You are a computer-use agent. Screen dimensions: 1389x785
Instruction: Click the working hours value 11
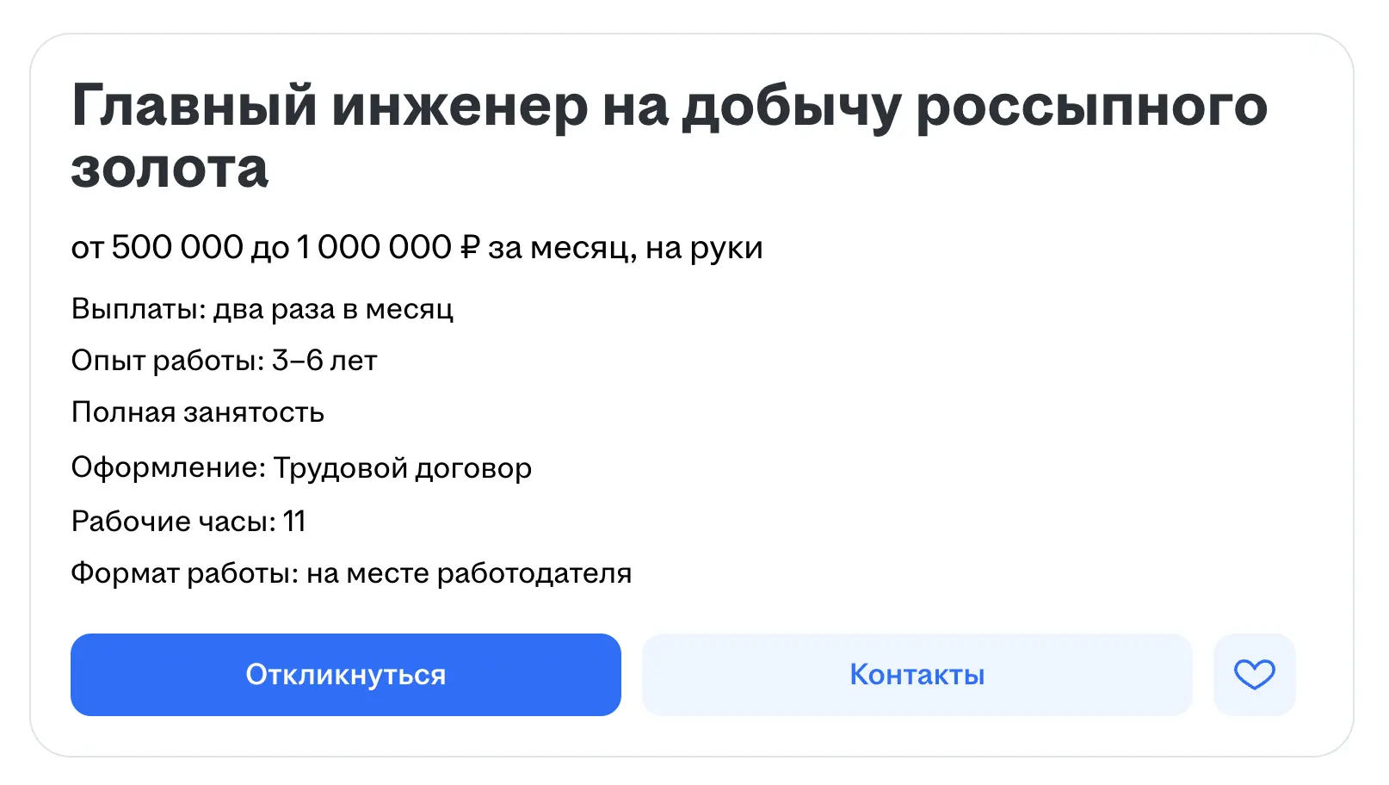click(x=294, y=522)
